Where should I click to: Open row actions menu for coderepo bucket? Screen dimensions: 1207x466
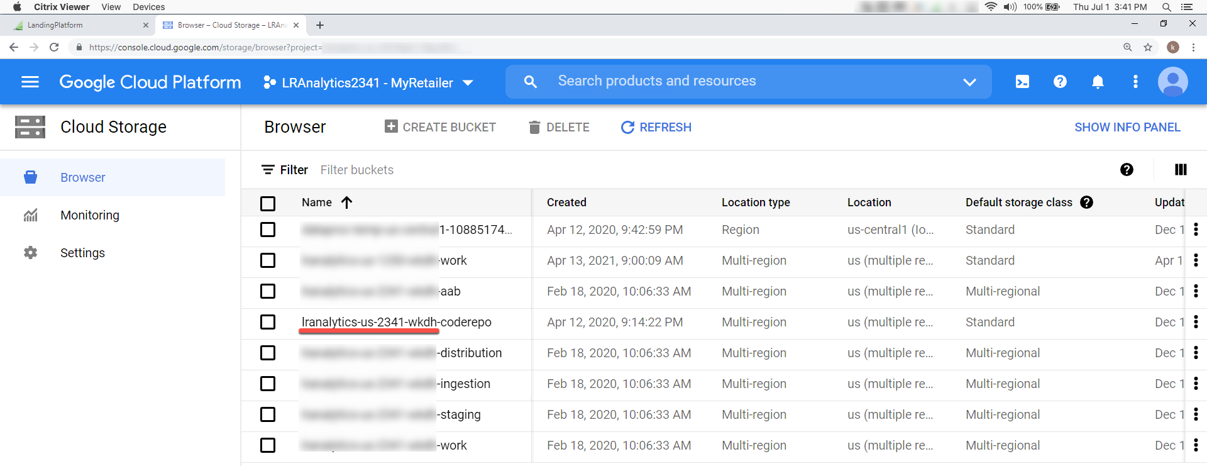[1196, 322]
